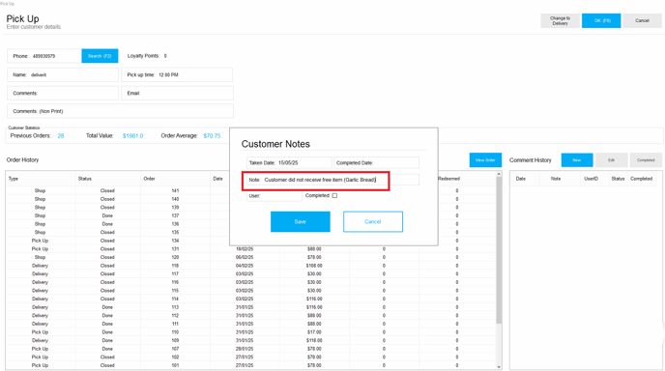665x371 pixels.
Task: Select order 110 row
Action: pyautogui.click(x=250, y=332)
